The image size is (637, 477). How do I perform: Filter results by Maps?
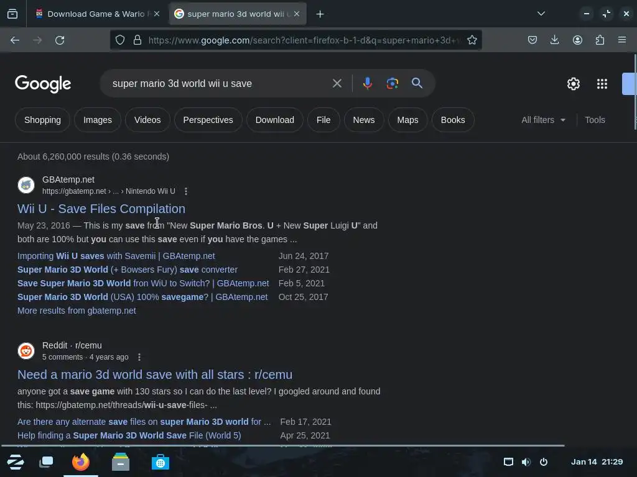point(407,120)
